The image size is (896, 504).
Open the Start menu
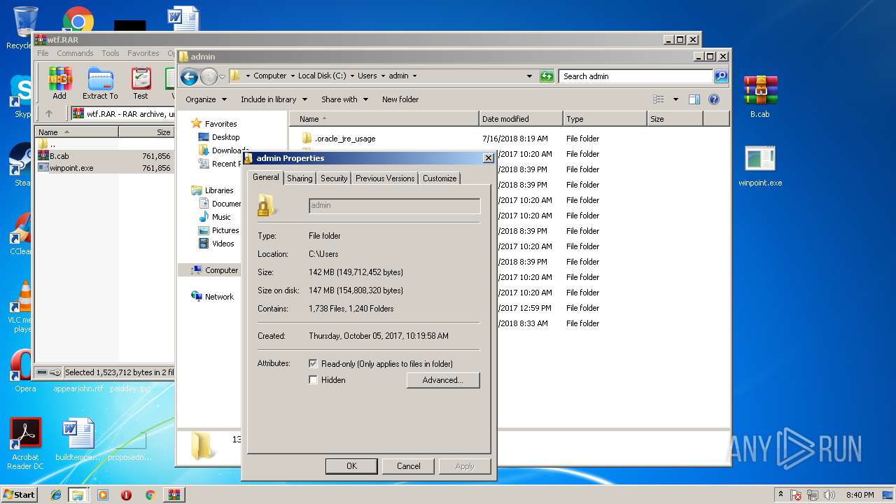[x=19, y=494]
